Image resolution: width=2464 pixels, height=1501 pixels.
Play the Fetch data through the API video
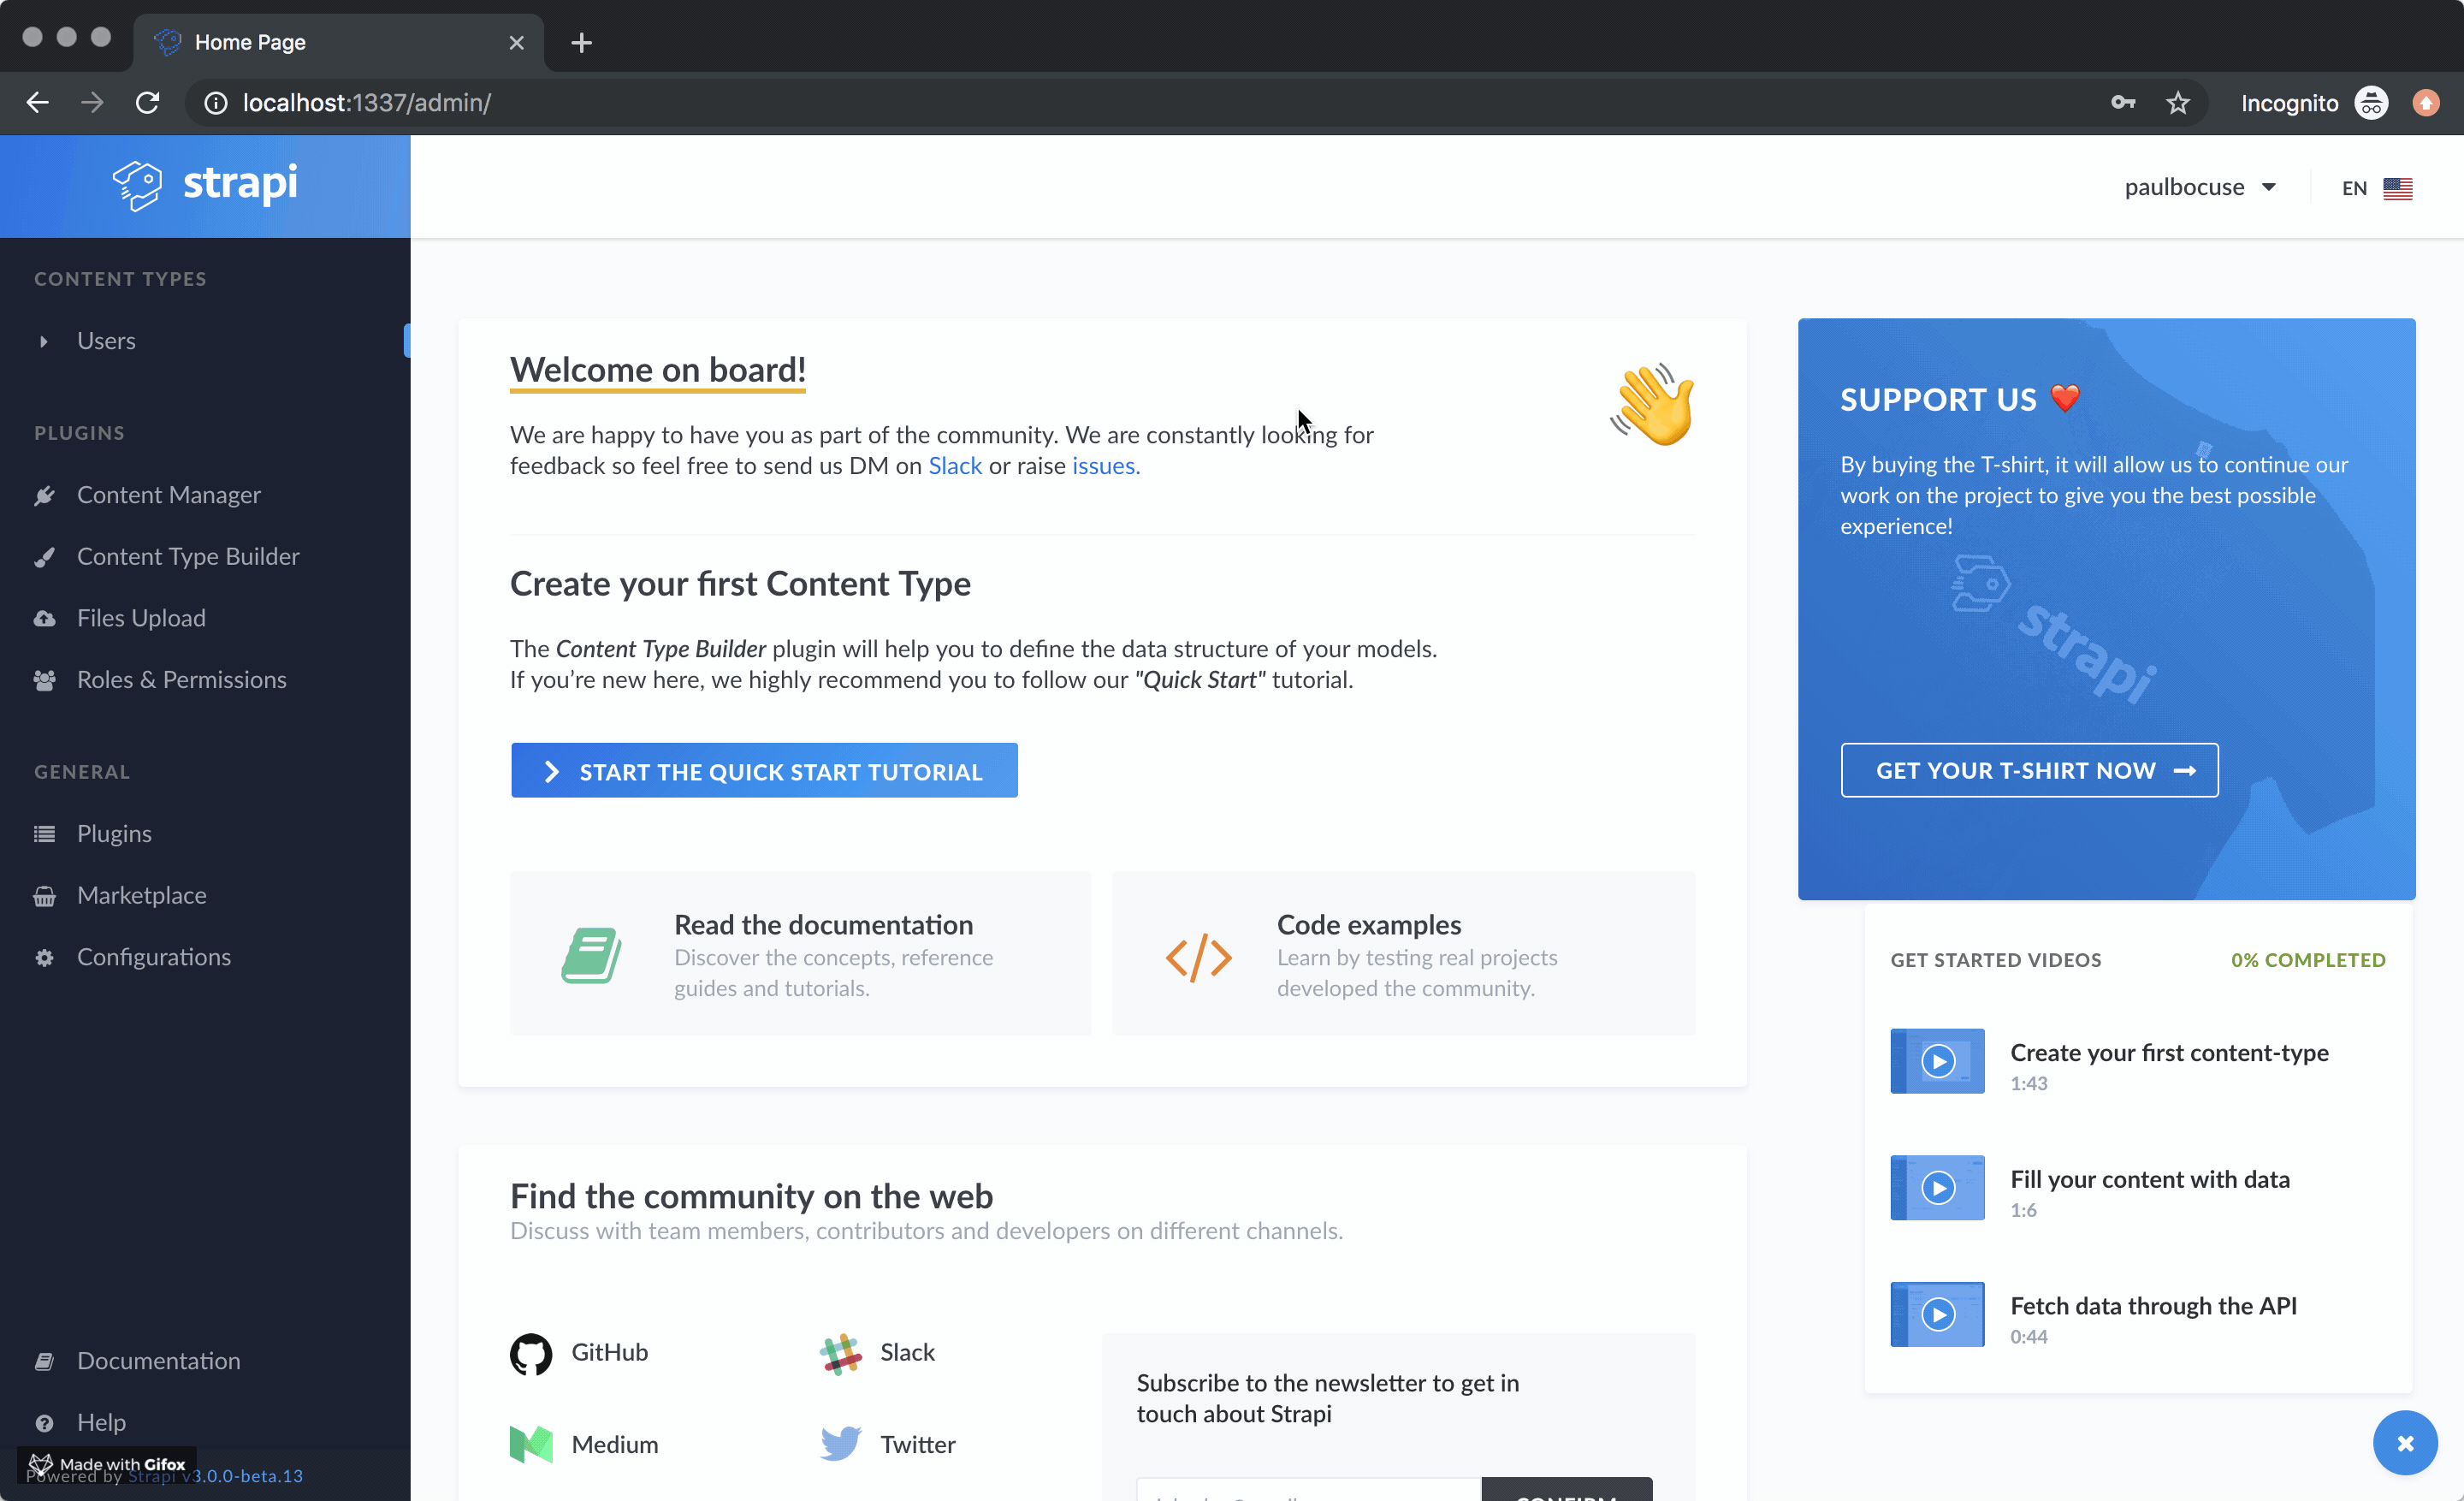click(x=1936, y=1314)
